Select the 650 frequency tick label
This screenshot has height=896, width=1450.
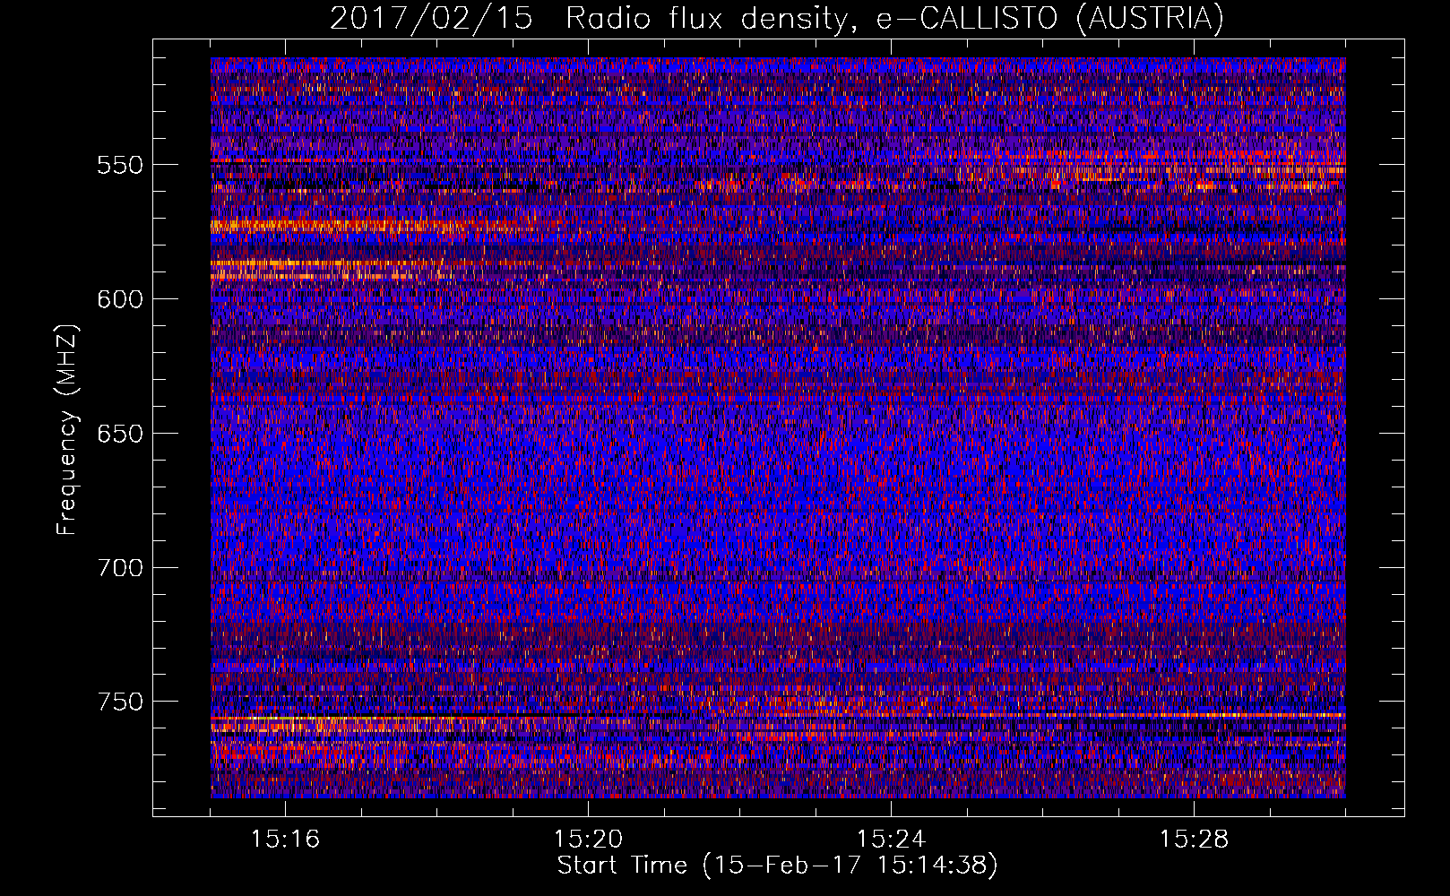click(x=120, y=434)
